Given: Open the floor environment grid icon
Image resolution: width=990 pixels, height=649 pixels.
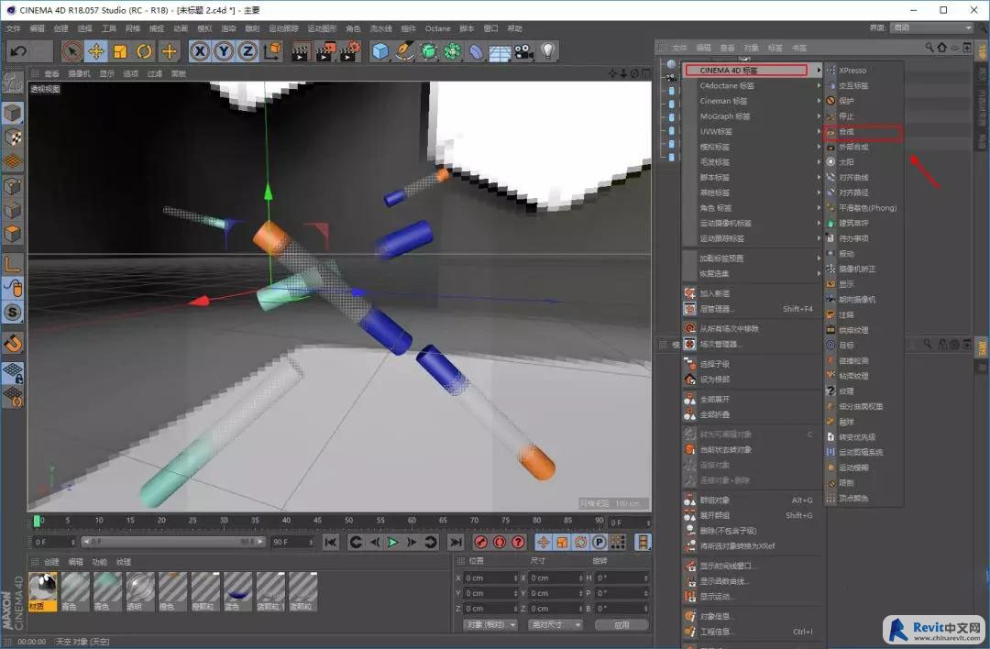Looking at the screenshot, I should pos(500,52).
